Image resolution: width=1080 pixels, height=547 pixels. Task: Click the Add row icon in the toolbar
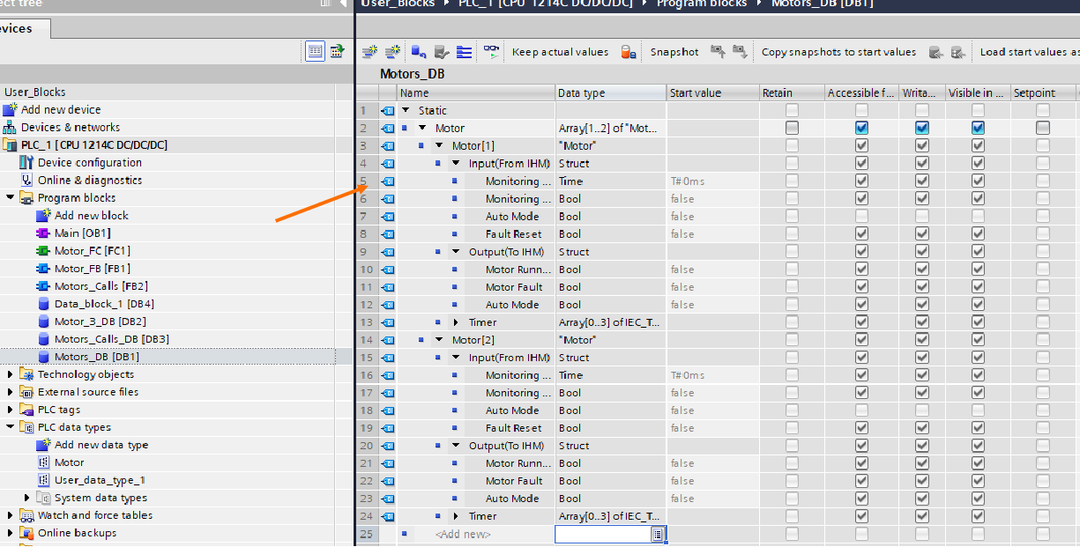(x=392, y=52)
